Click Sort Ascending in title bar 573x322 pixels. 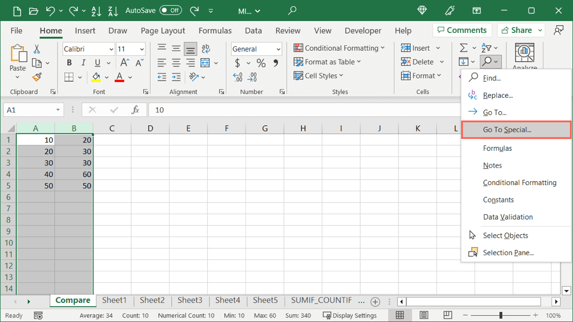click(97, 11)
